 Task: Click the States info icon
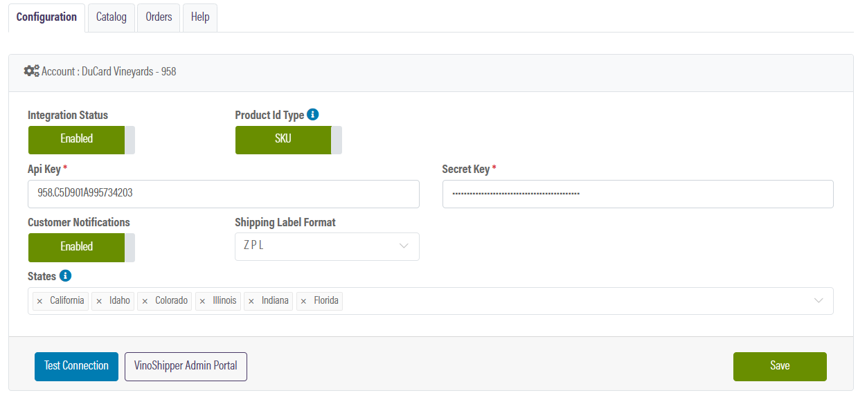coord(66,276)
